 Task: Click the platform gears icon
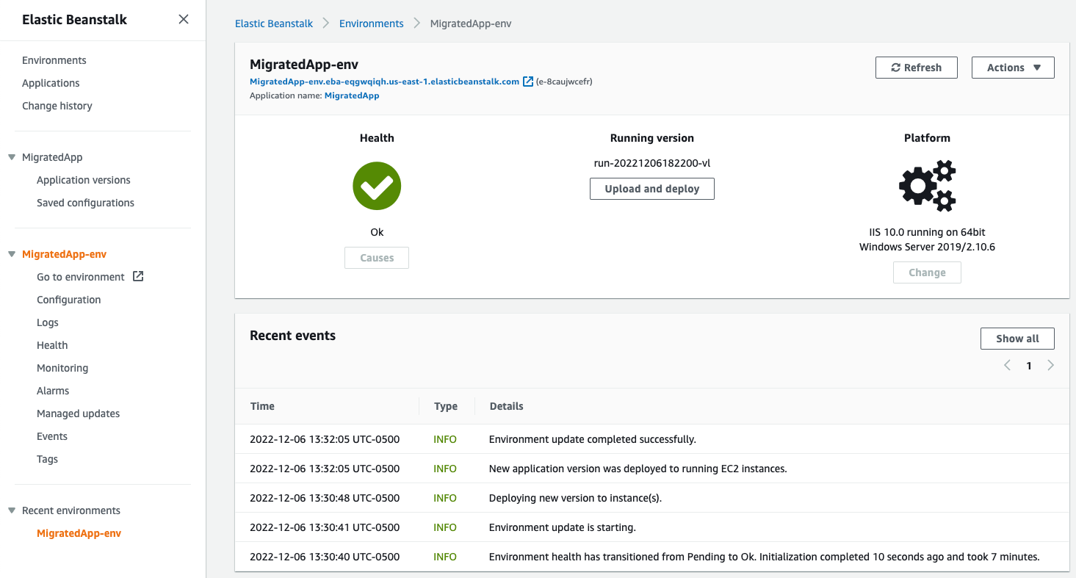(x=927, y=186)
